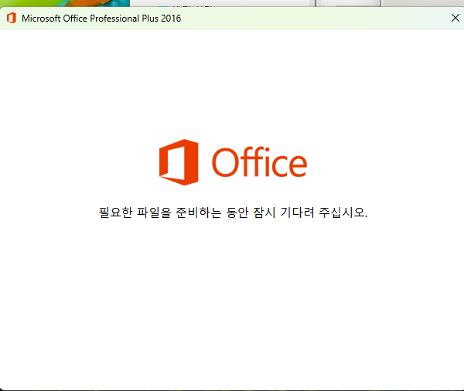Close the Office Professional Plus 2016 installer

click(x=455, y=18)
